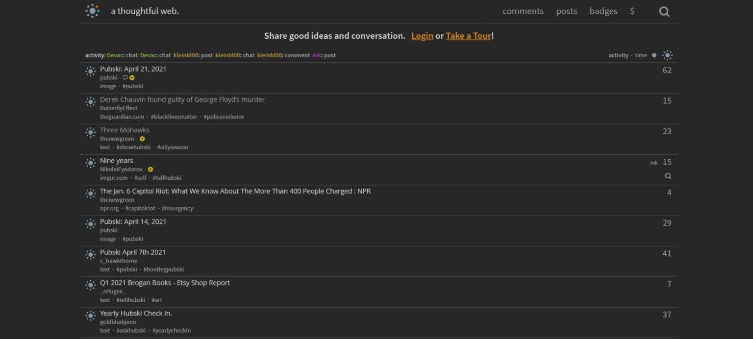Click the wheel icon at the right of the sort bar
Viewport: 753px width, 339px height.
click(x=667, y=55)
